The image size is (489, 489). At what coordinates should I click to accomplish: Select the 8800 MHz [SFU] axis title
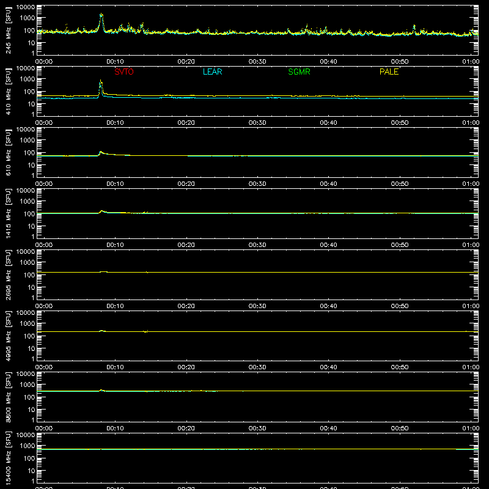[x=9, y=397]
